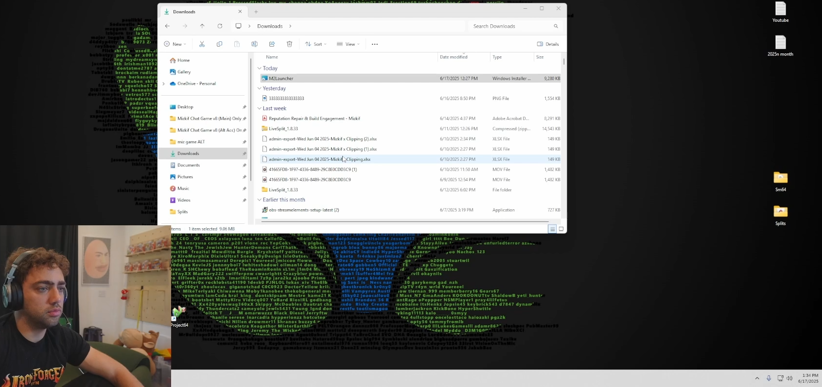Viewport: 822px width, 387px height.
Task: Collapse the Earlier this month group
Action: 259,200
